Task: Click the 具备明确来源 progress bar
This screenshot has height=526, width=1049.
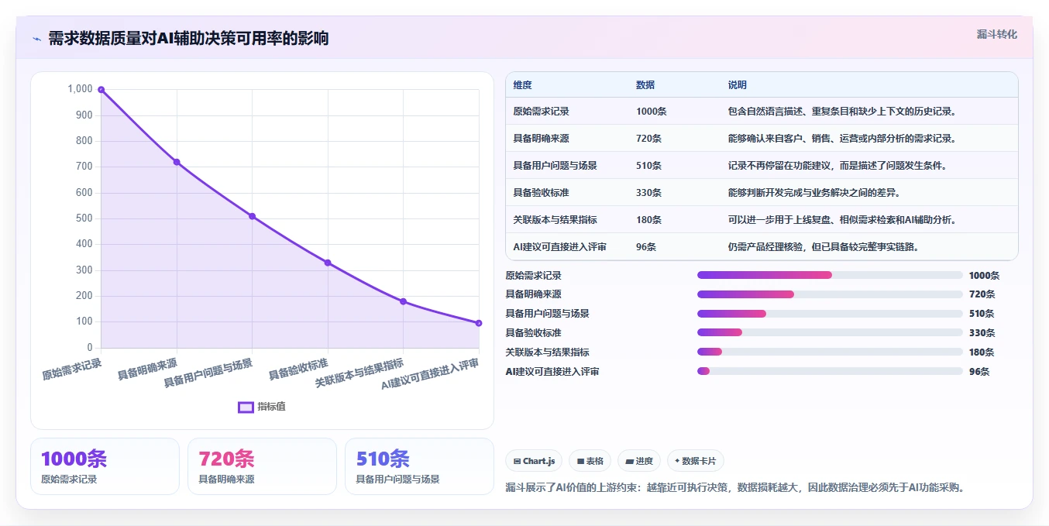Action: pyautogui.click(x=830, y=294)
